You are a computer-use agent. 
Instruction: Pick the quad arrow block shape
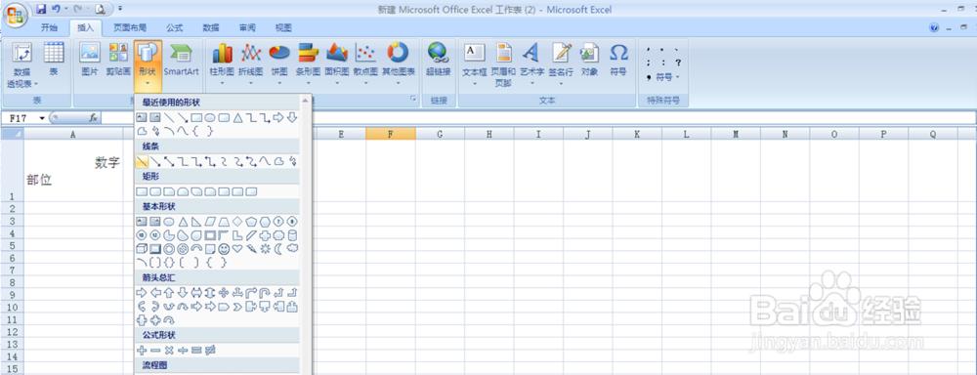pos(224,292)
